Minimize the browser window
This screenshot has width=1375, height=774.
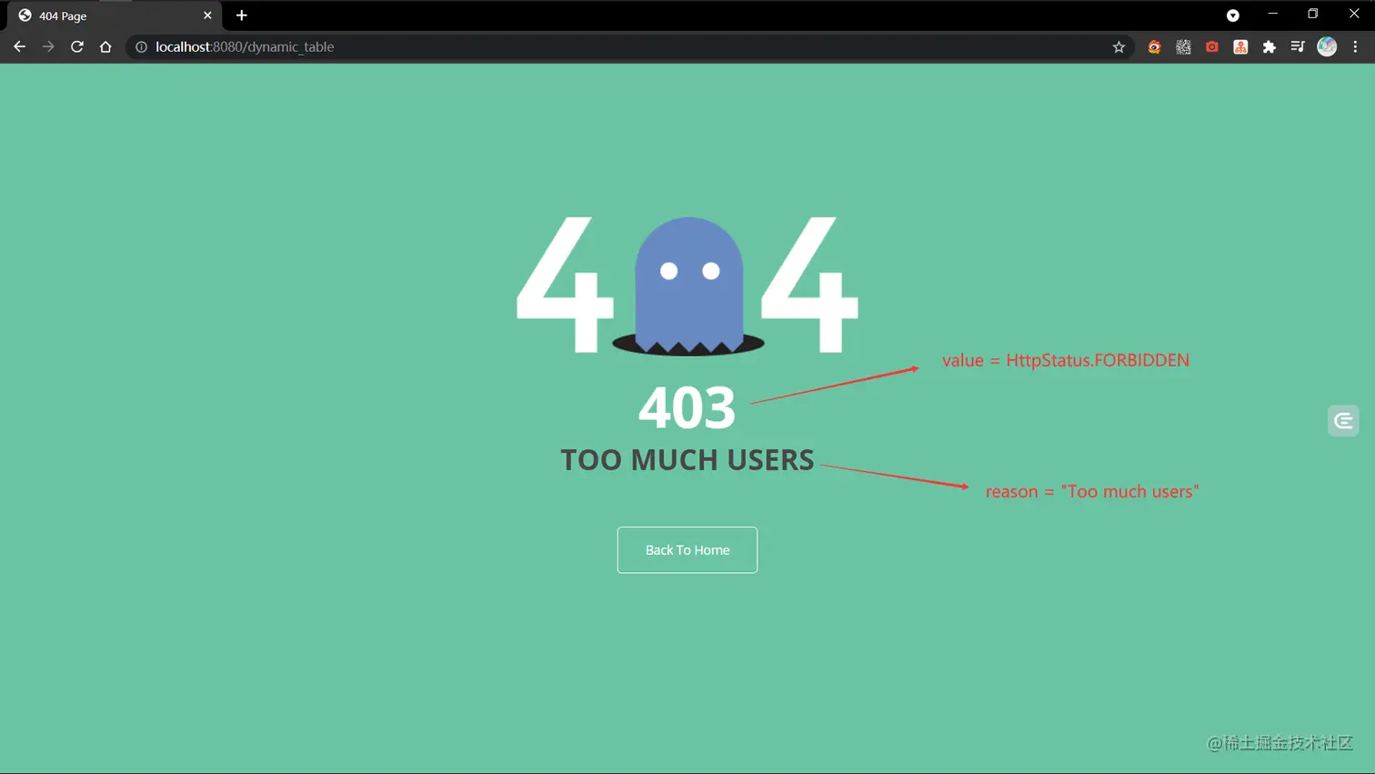point(1273,14)
